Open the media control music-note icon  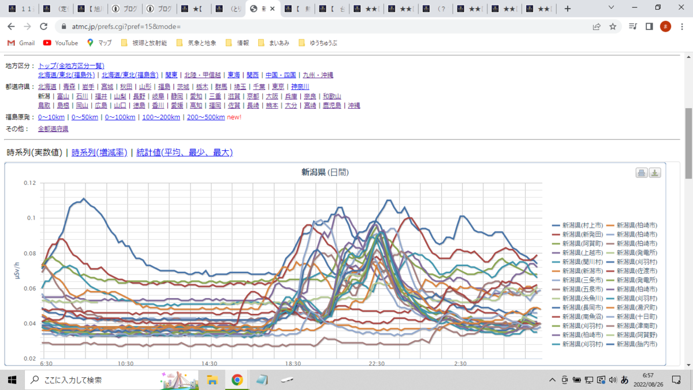coord(633,26)
